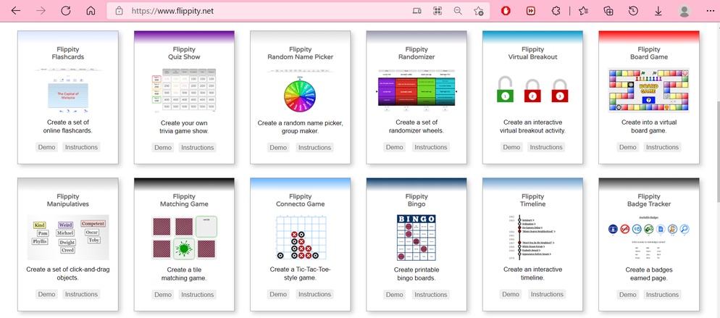
Task: Click the "Flippity Virtual Breakout" card title
Action: (x=532, y=53)
